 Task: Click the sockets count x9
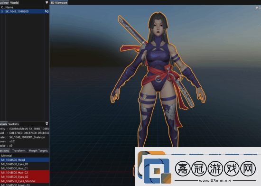[11, 146]
